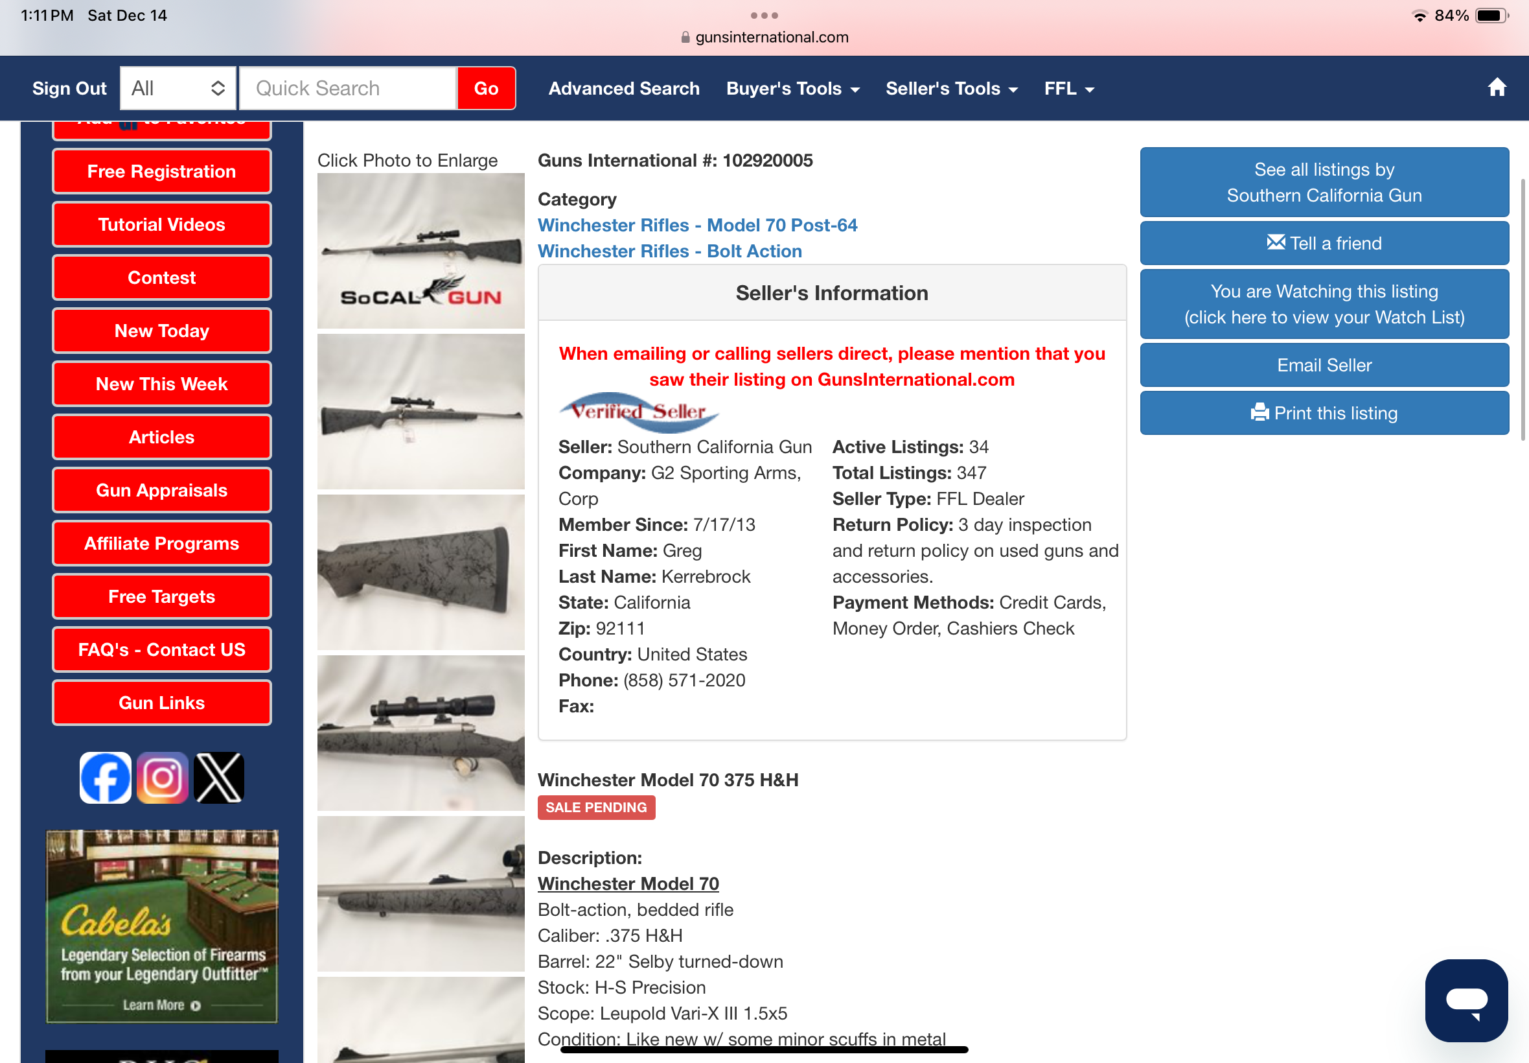This screenshot has height=1063, width=1529.
Task: Tap the three-dots multitasking control at top
Action: pos(764,16)
